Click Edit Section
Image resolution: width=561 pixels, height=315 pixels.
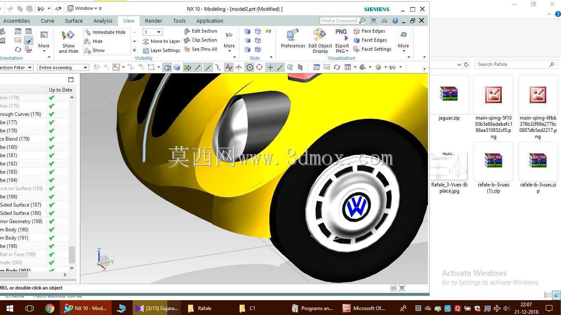[x=201, y=31]
